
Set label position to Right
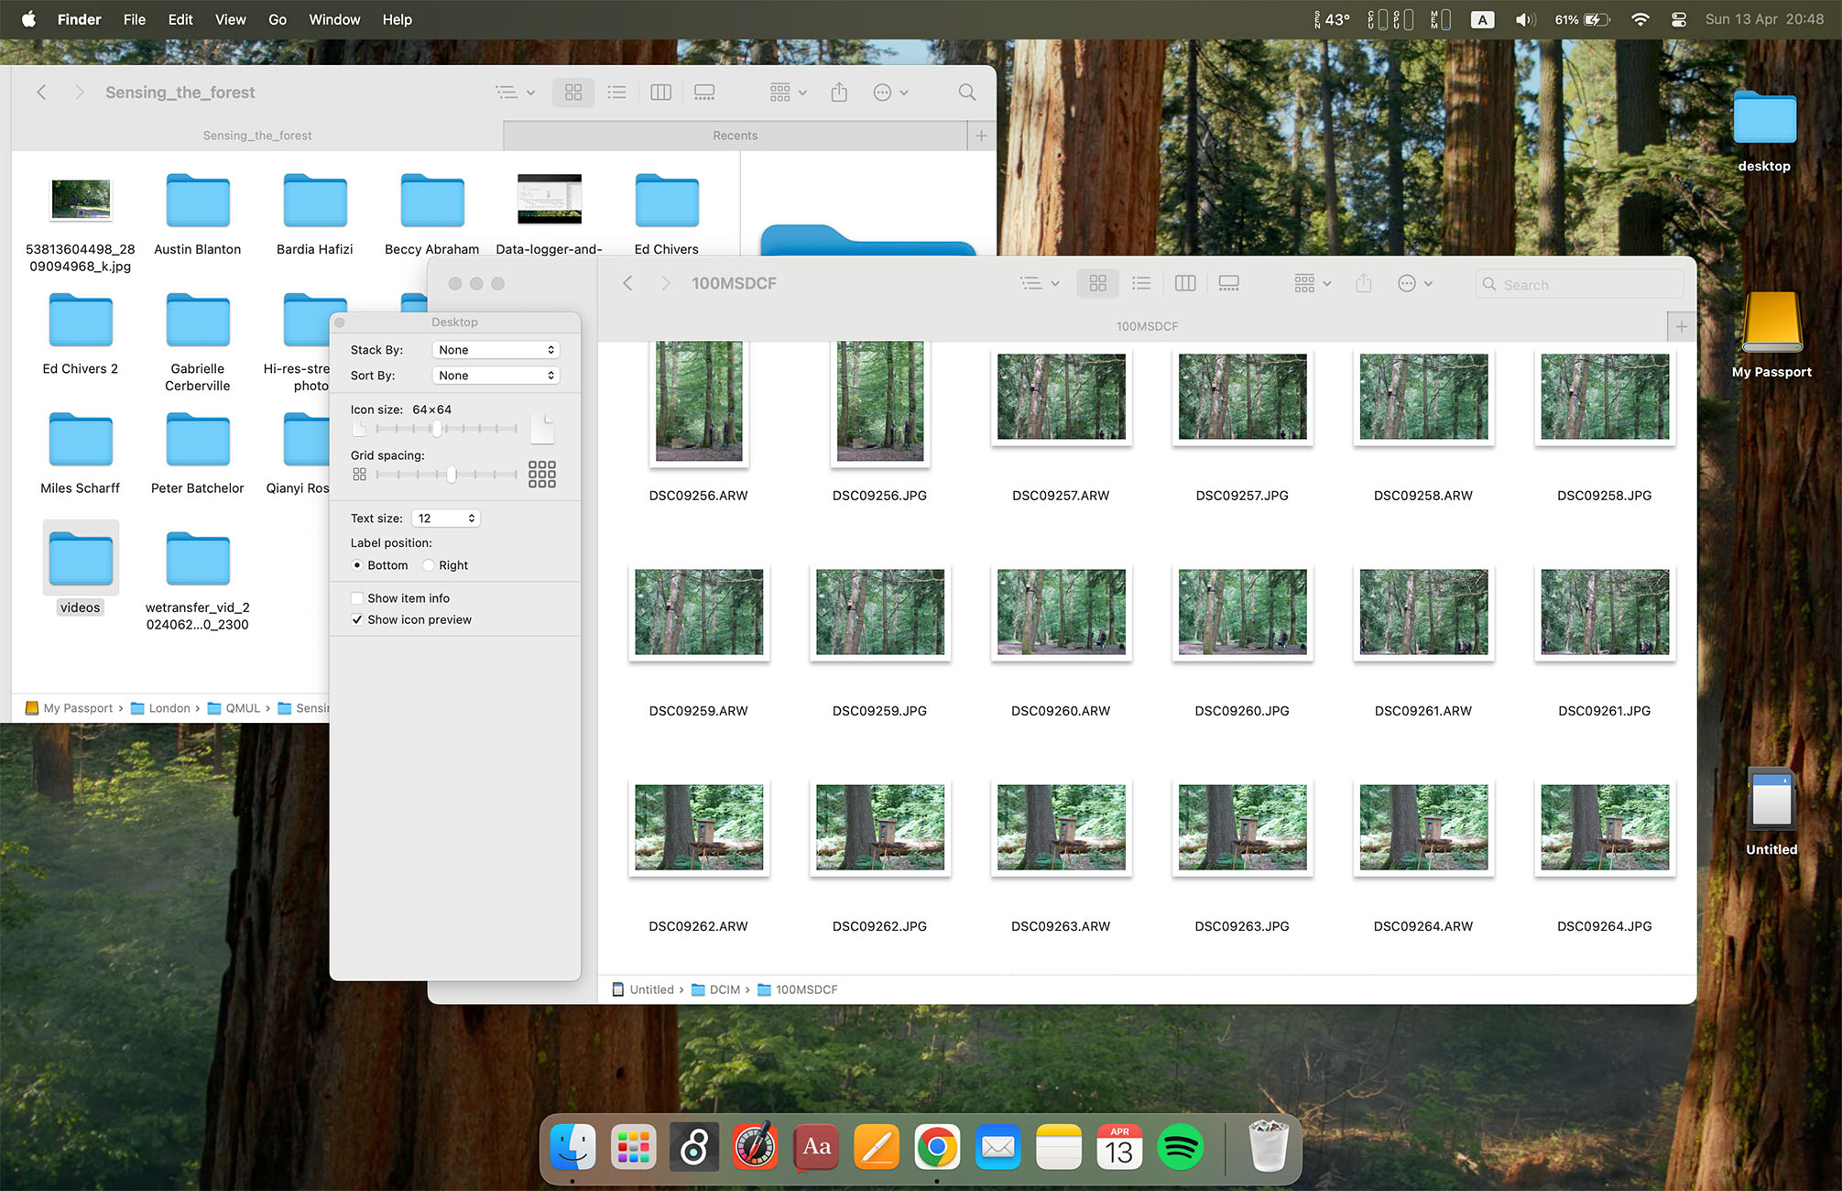pyautogui.click(x=429, y=565)
